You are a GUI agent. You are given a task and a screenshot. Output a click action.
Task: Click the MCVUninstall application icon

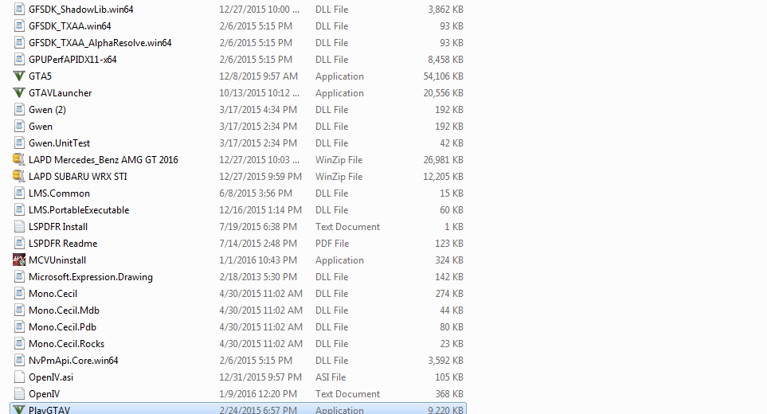[19, 260]
